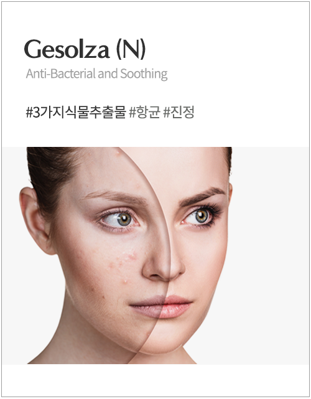Click the woman's left-side eye in photo
The height and width of the screenshot is (399, 311).
click(118, 219)
